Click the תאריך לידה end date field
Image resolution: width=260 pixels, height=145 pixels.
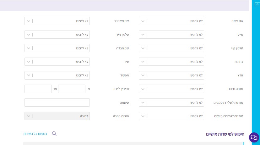tap(38, 89)
